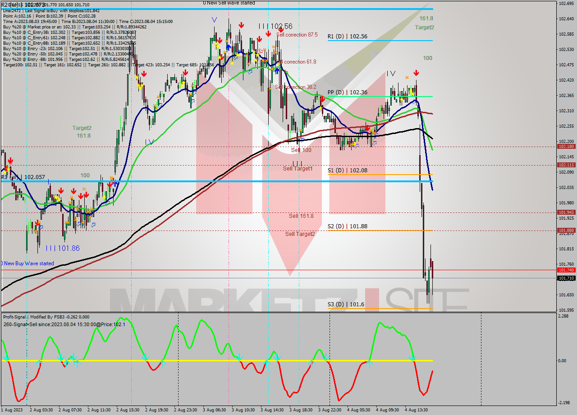Click the '1 Aug 2023' date label
Screen dimensions: 577x415
point(12,410)
